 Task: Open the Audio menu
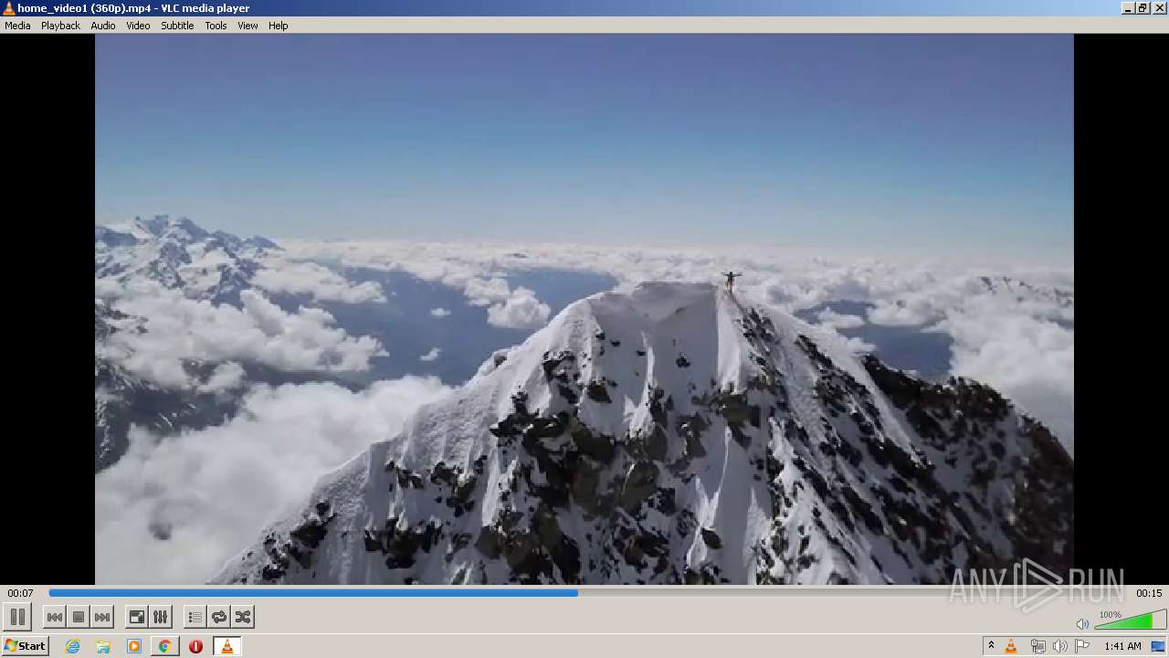point(102,26)
